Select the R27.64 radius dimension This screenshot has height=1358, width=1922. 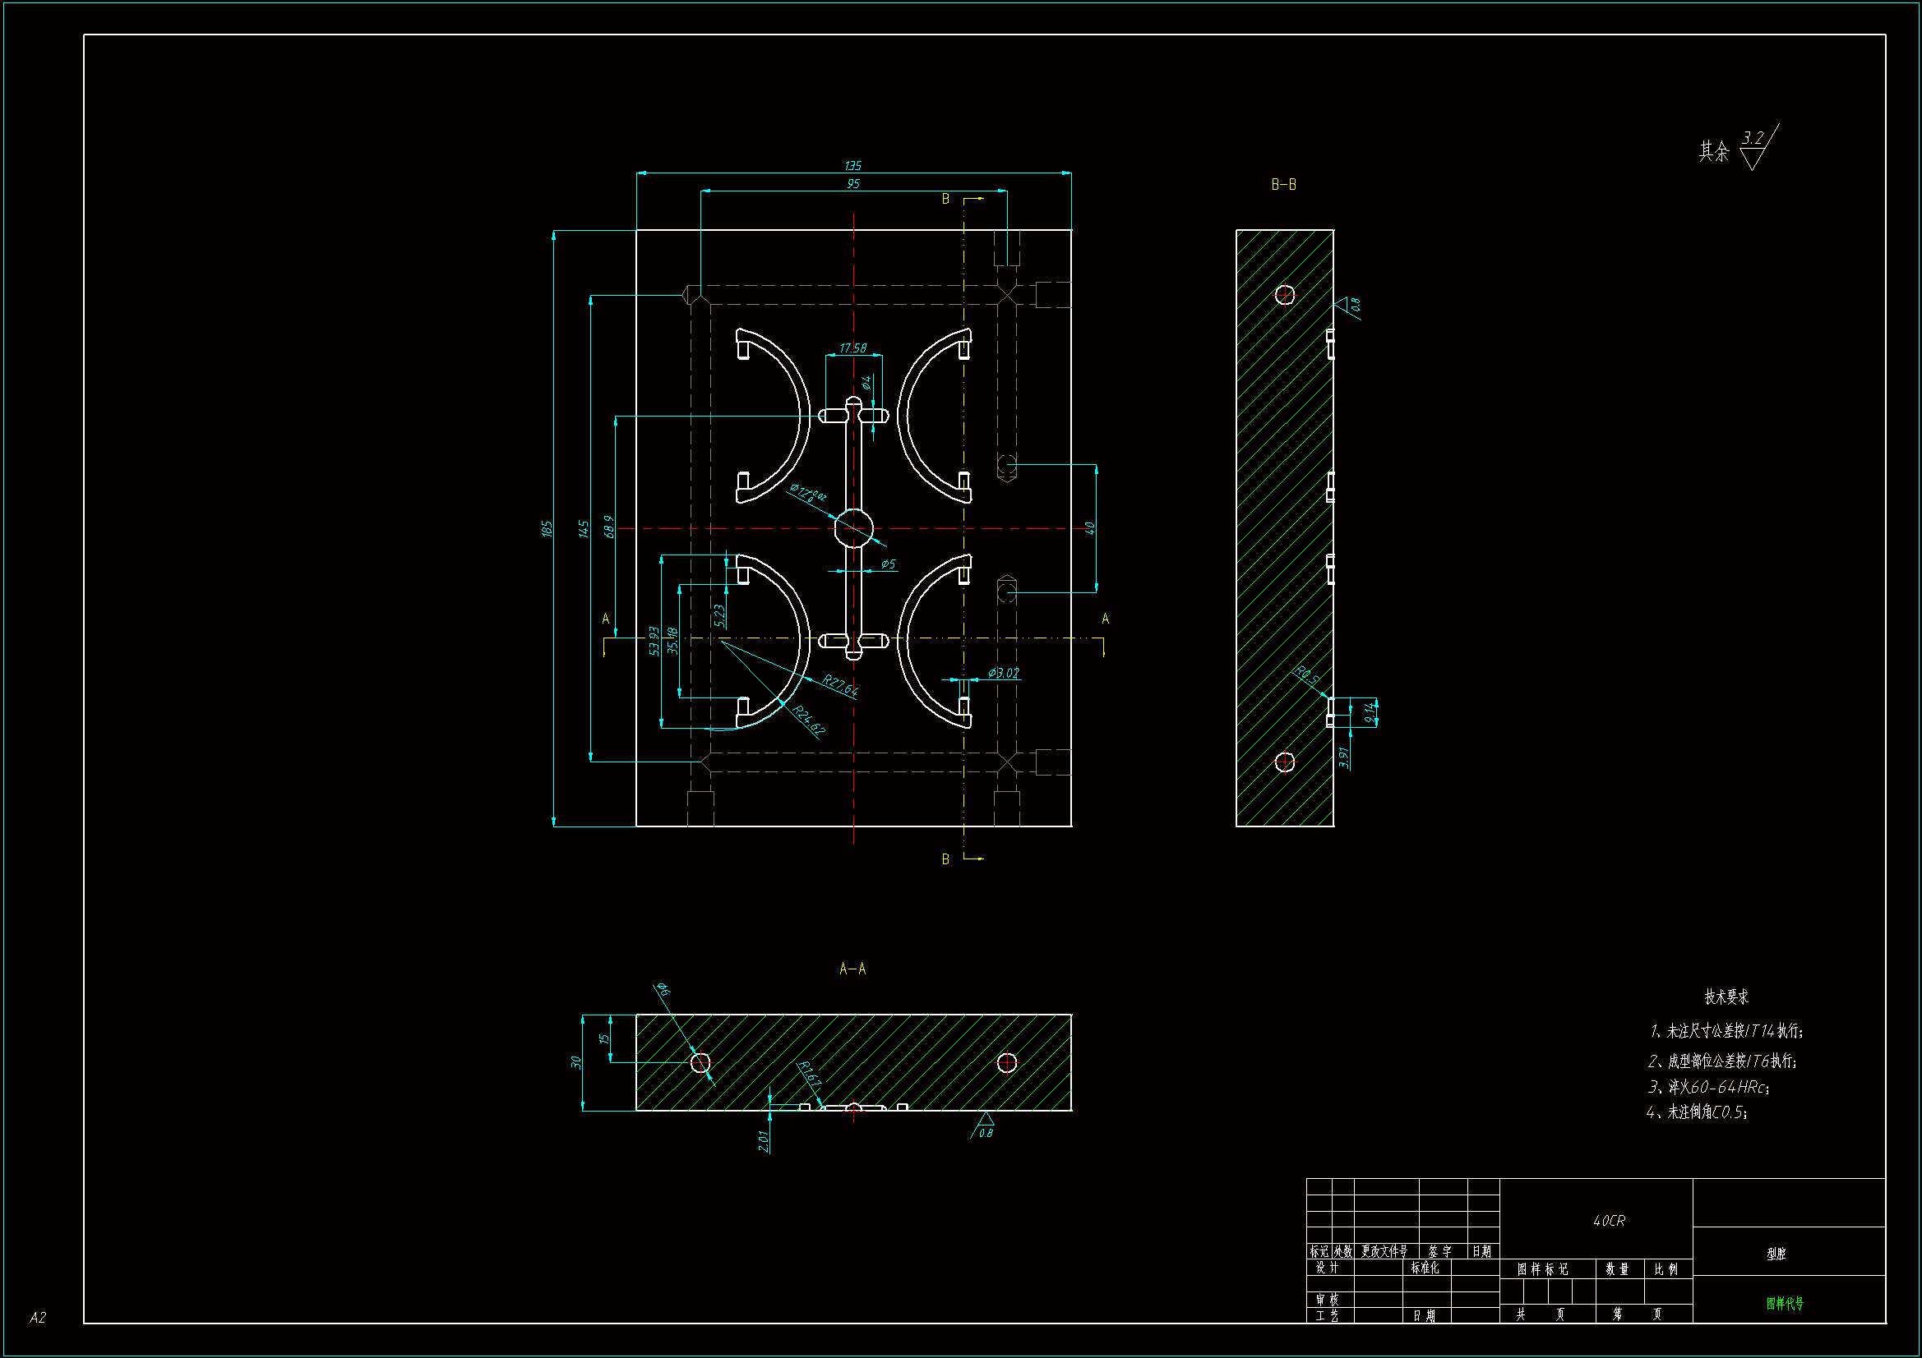pos(839,685)
